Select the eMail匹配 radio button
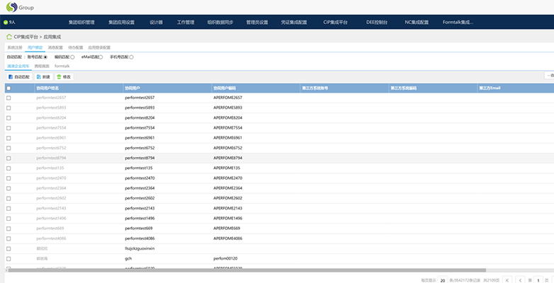This screenshot has width=554, height=283. tap(101, 57)
